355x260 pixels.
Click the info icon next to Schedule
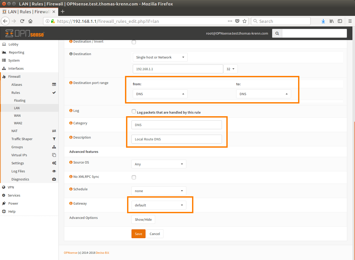pos(71,189)
